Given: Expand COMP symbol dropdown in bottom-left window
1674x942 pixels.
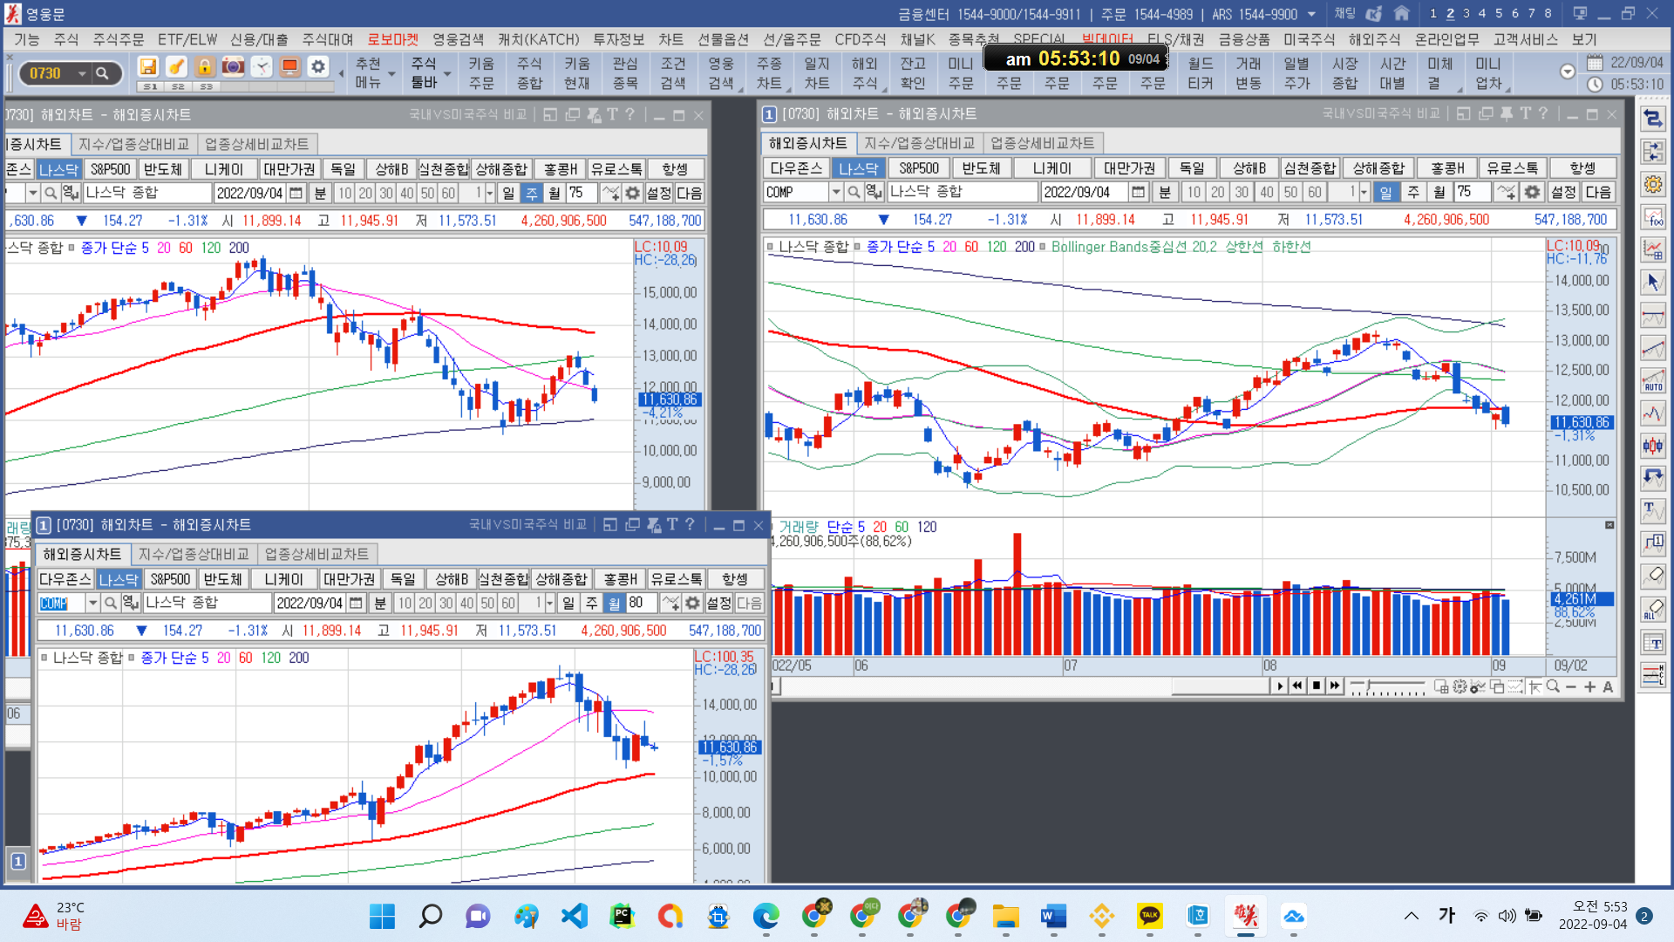Looking at the screenshot, I should pyautogui.click(x=92, y=603).
